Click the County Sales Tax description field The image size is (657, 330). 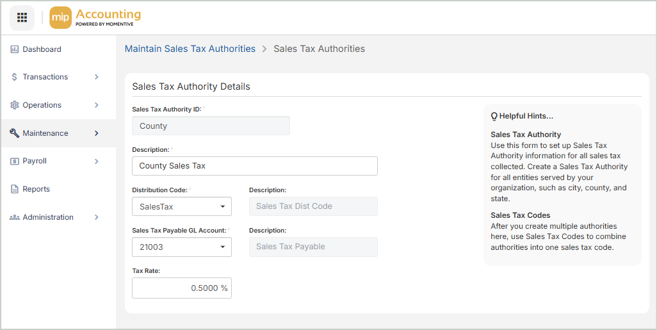point(254,166)
